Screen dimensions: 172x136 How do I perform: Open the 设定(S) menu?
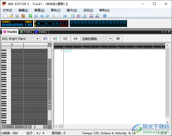pyautogui.click(x=88, y=10)
